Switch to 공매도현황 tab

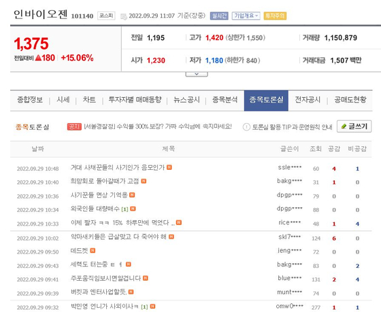click(x=350, y=100)
